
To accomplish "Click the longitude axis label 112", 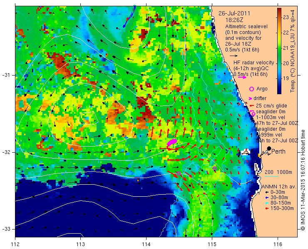I will click(x=15, y=244).
